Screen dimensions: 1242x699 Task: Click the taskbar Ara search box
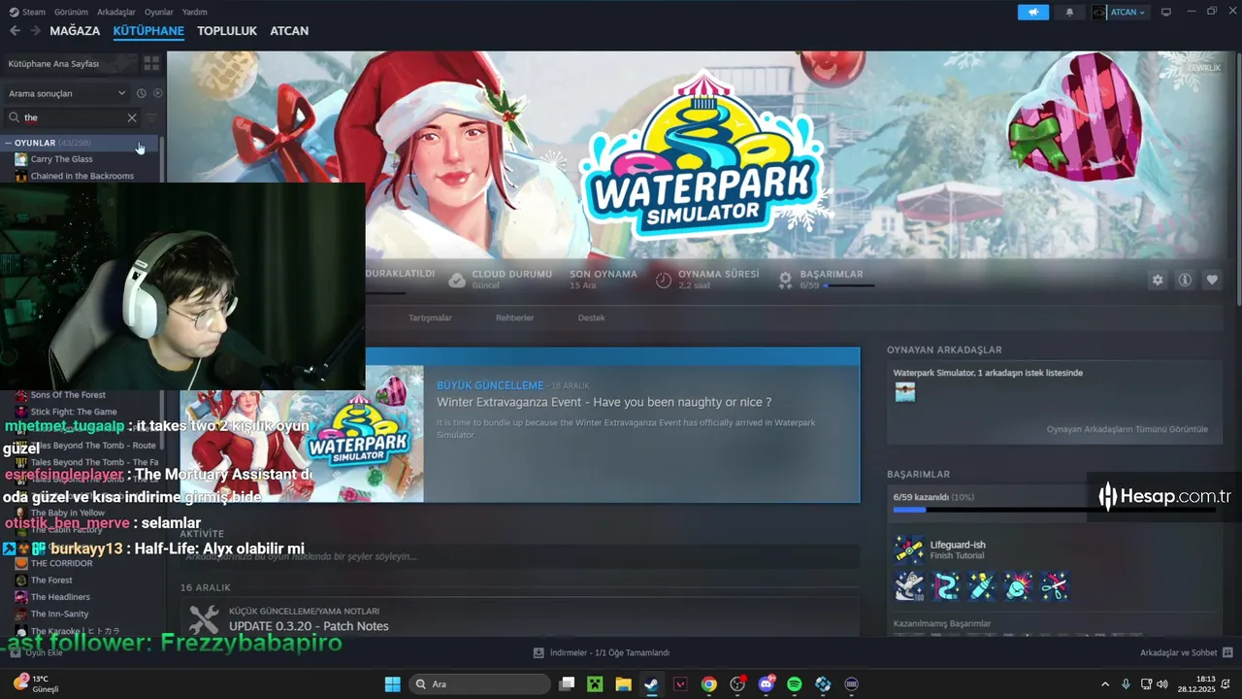pyautogui.click(x=479, y=684)
